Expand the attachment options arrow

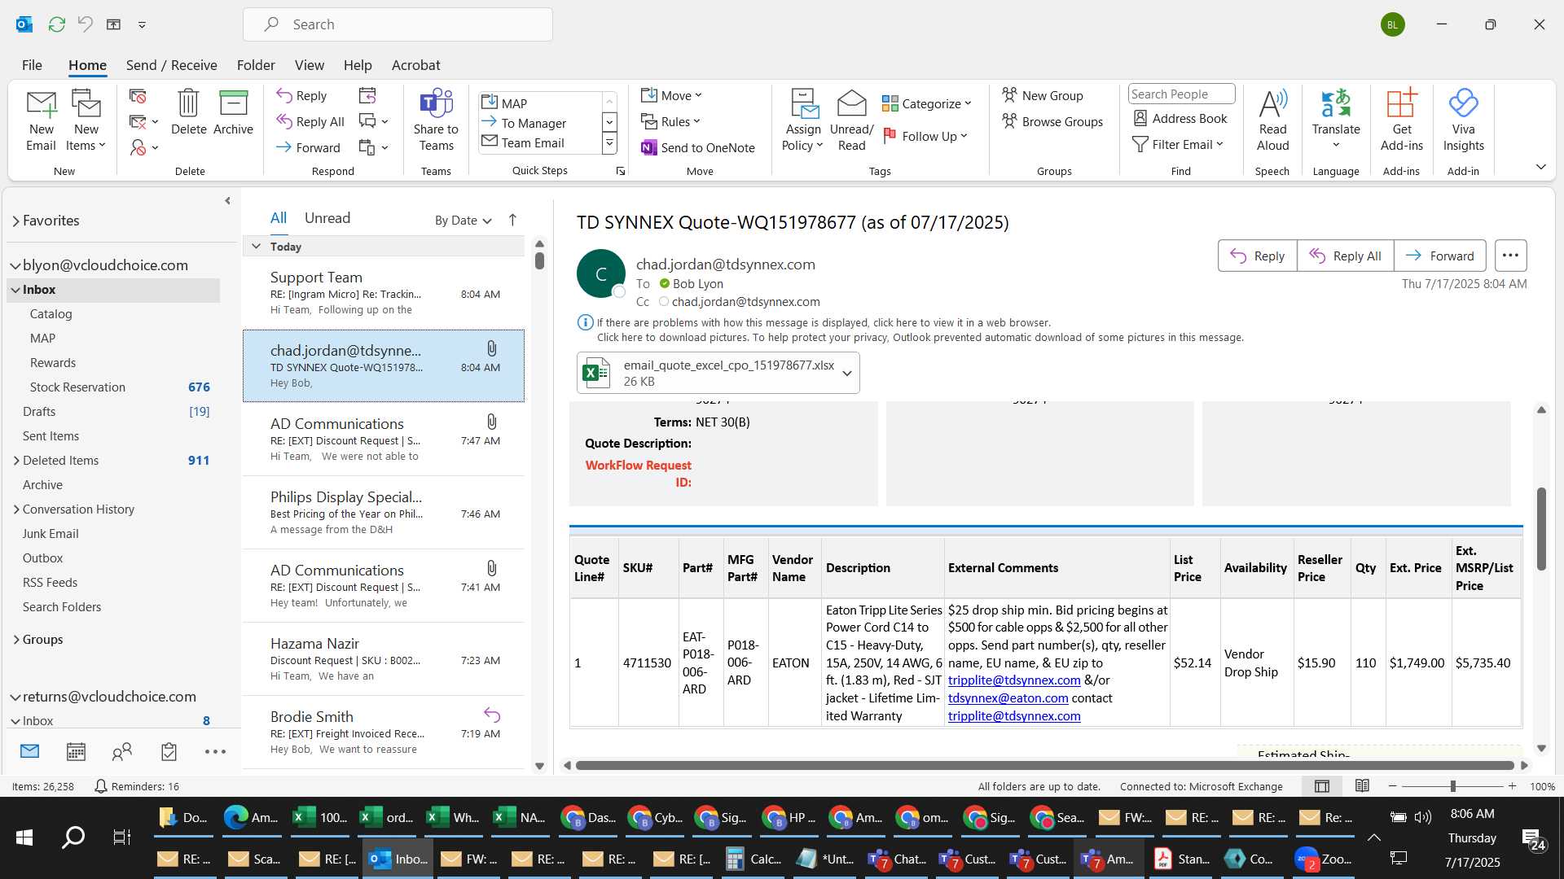pyautogui.click(x=847, y=374)
